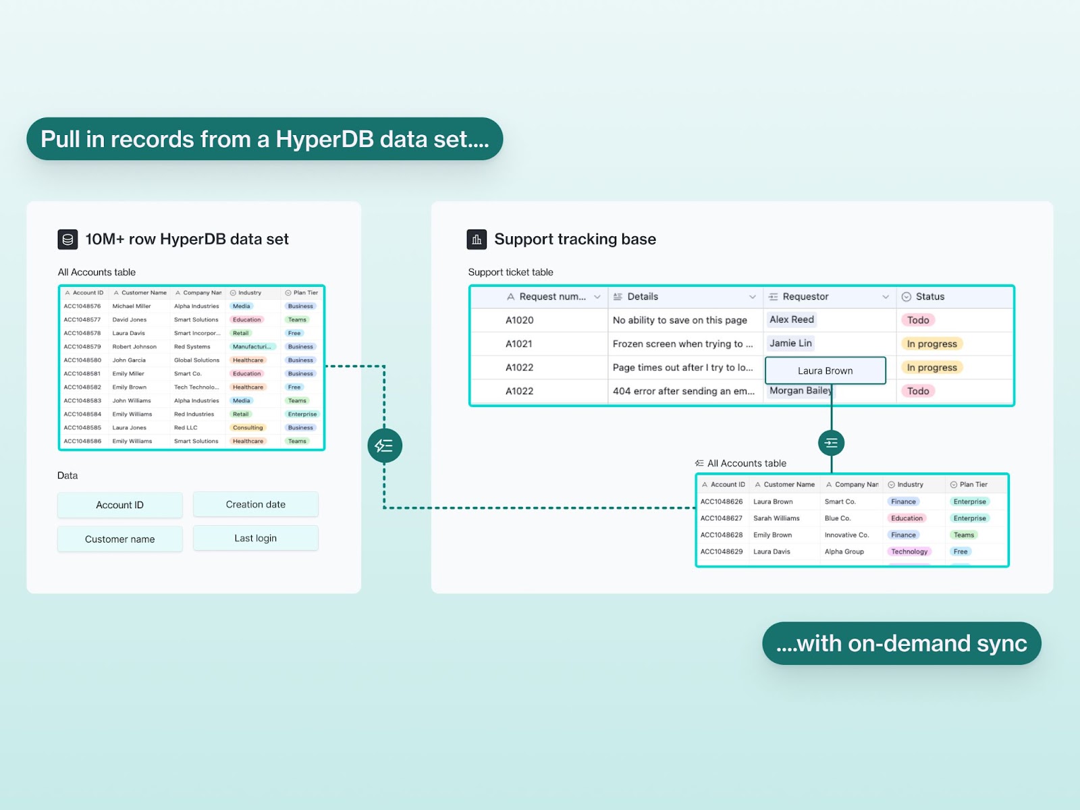Click the HyperDB database icon
1080x810 pixels.
click(67, 239)
